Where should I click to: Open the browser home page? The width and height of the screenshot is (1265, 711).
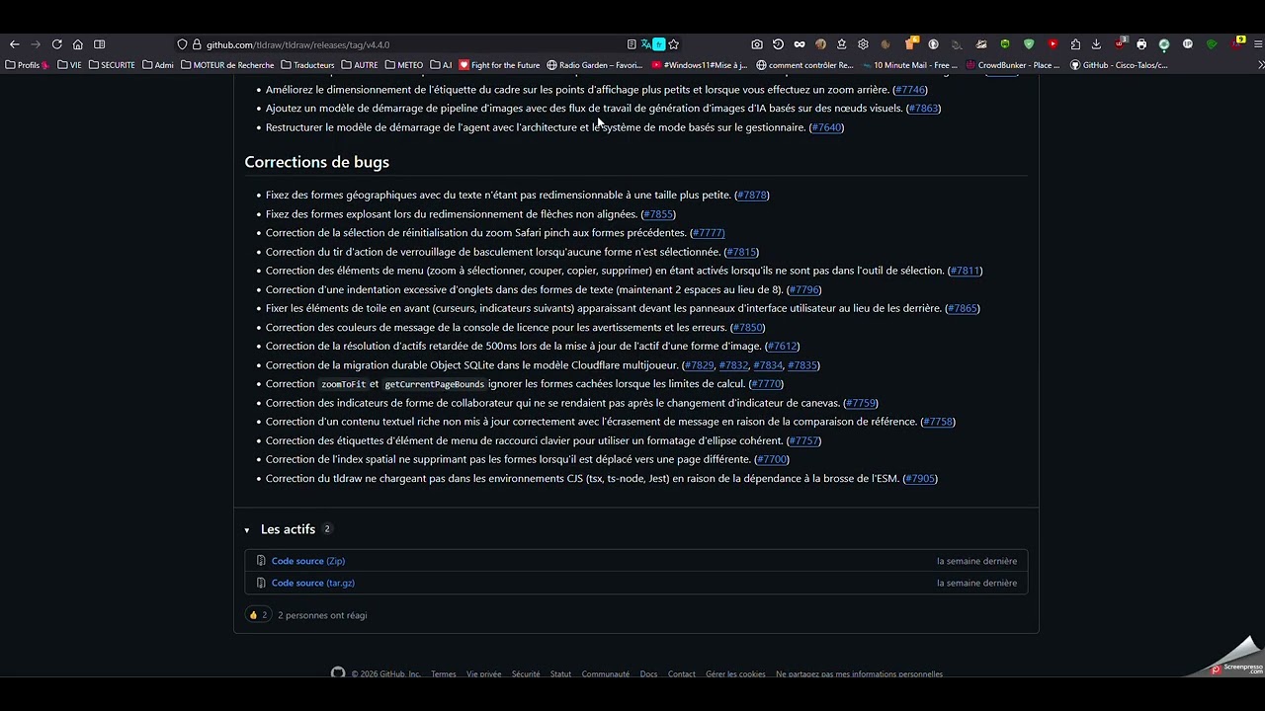[78, 44]
